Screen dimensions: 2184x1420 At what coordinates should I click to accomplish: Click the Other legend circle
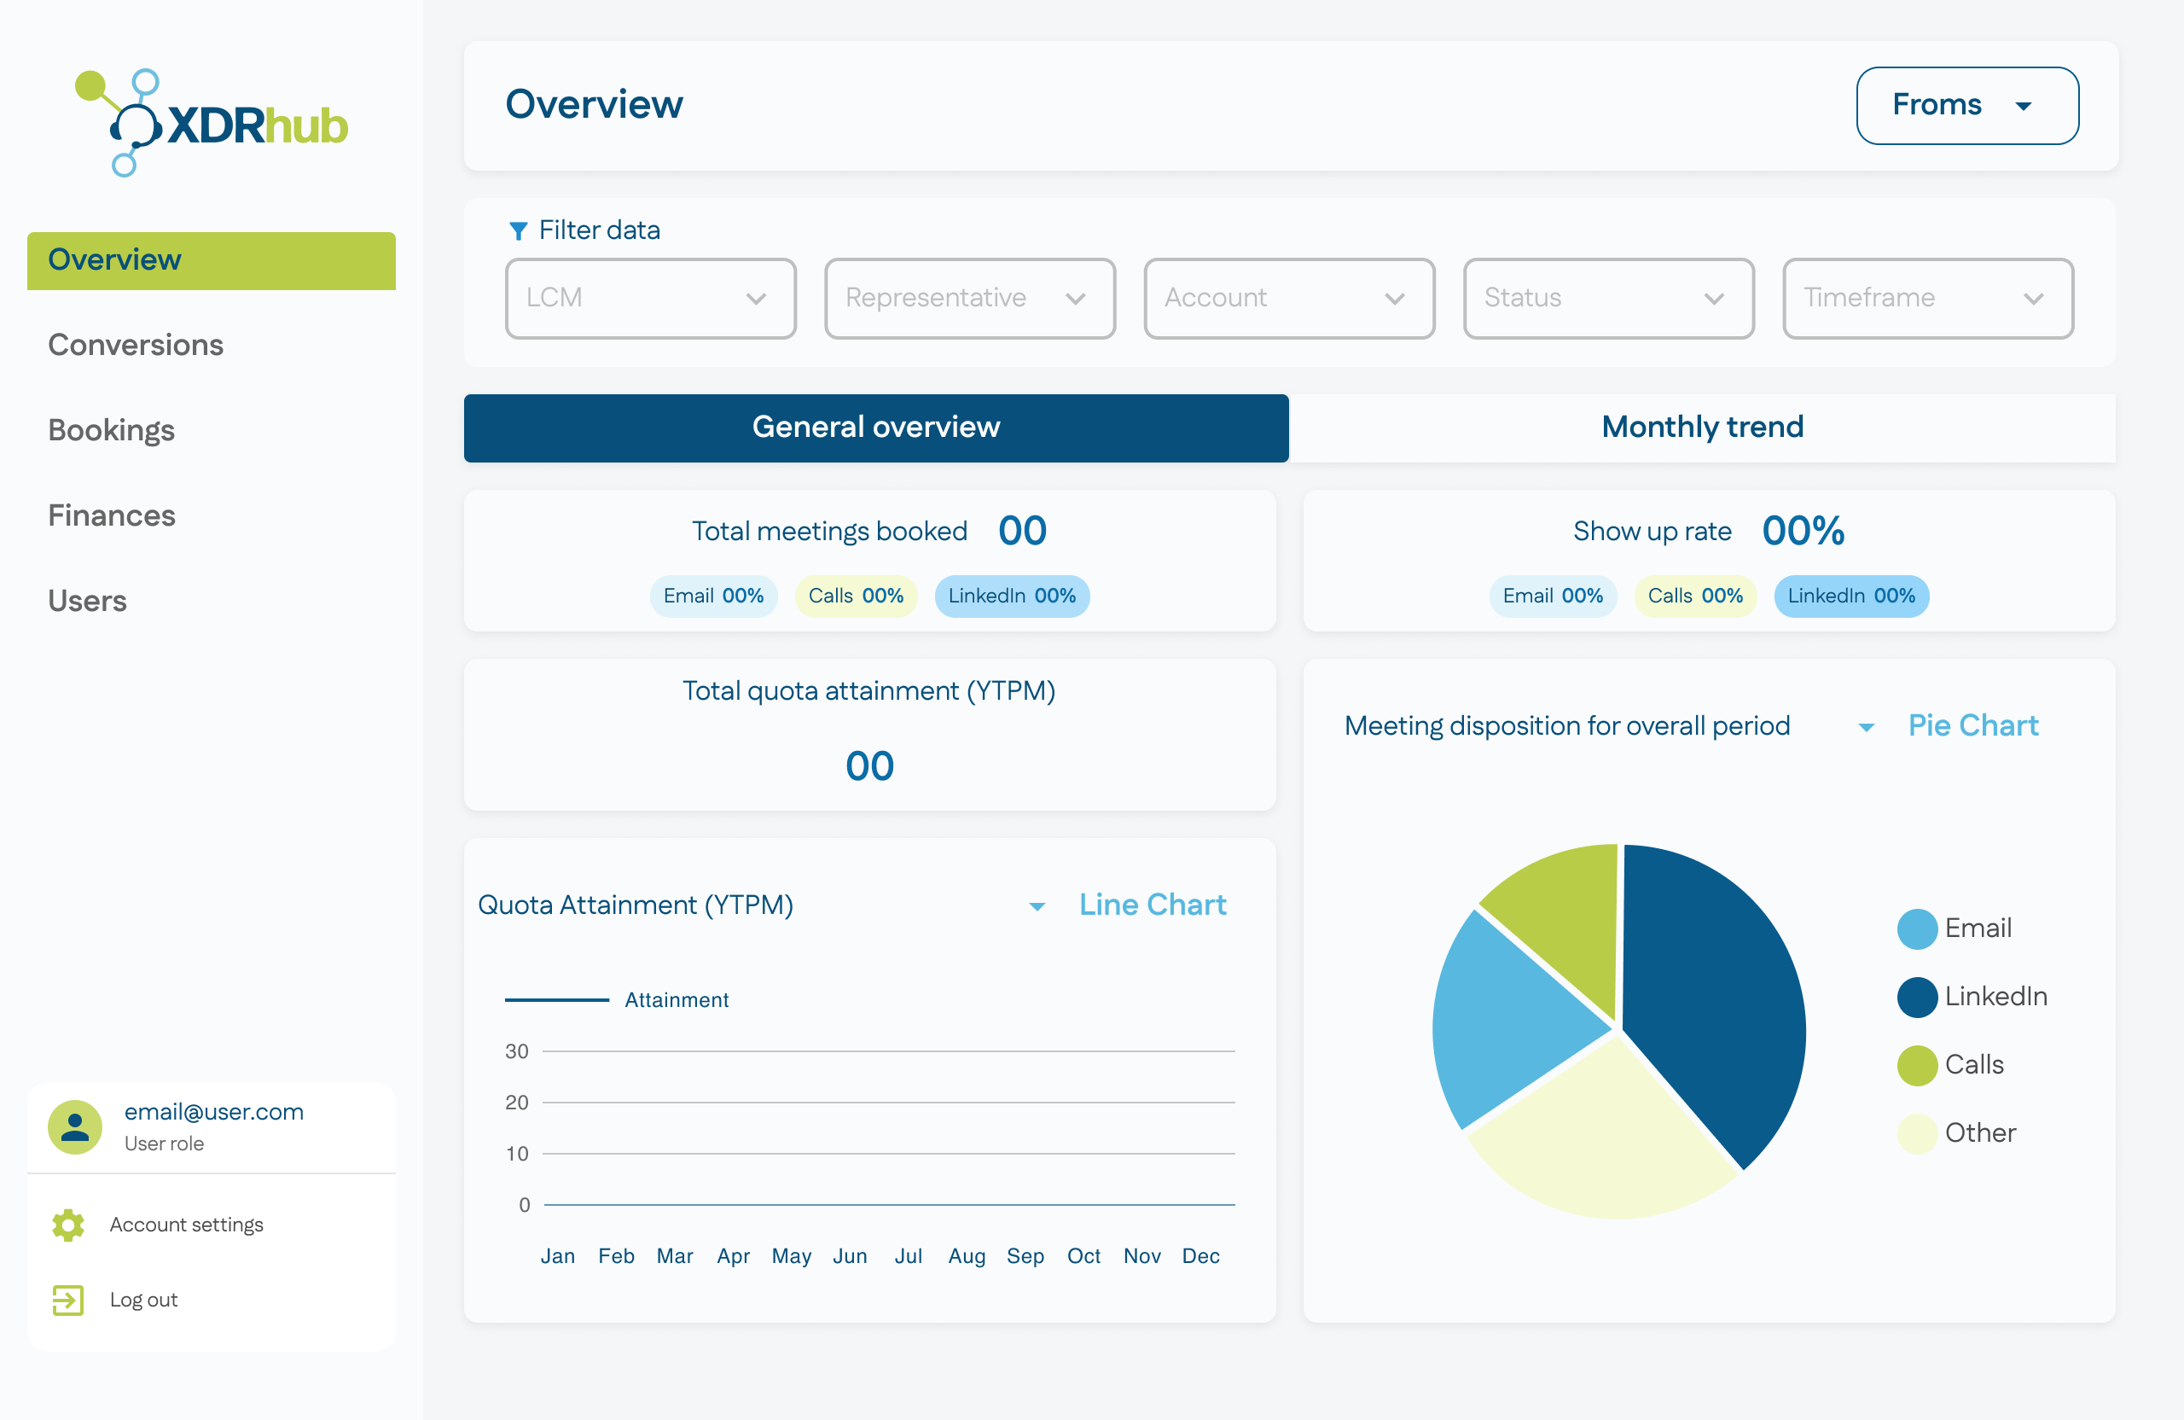tap(1917, 1133)
